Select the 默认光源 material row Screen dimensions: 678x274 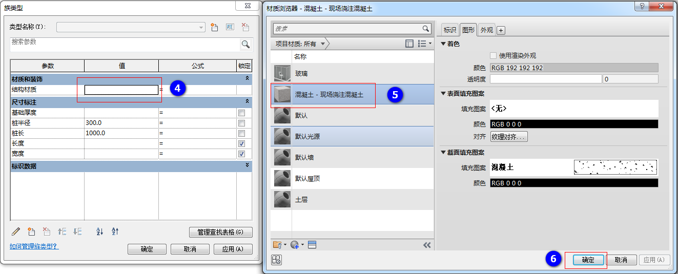352,137
